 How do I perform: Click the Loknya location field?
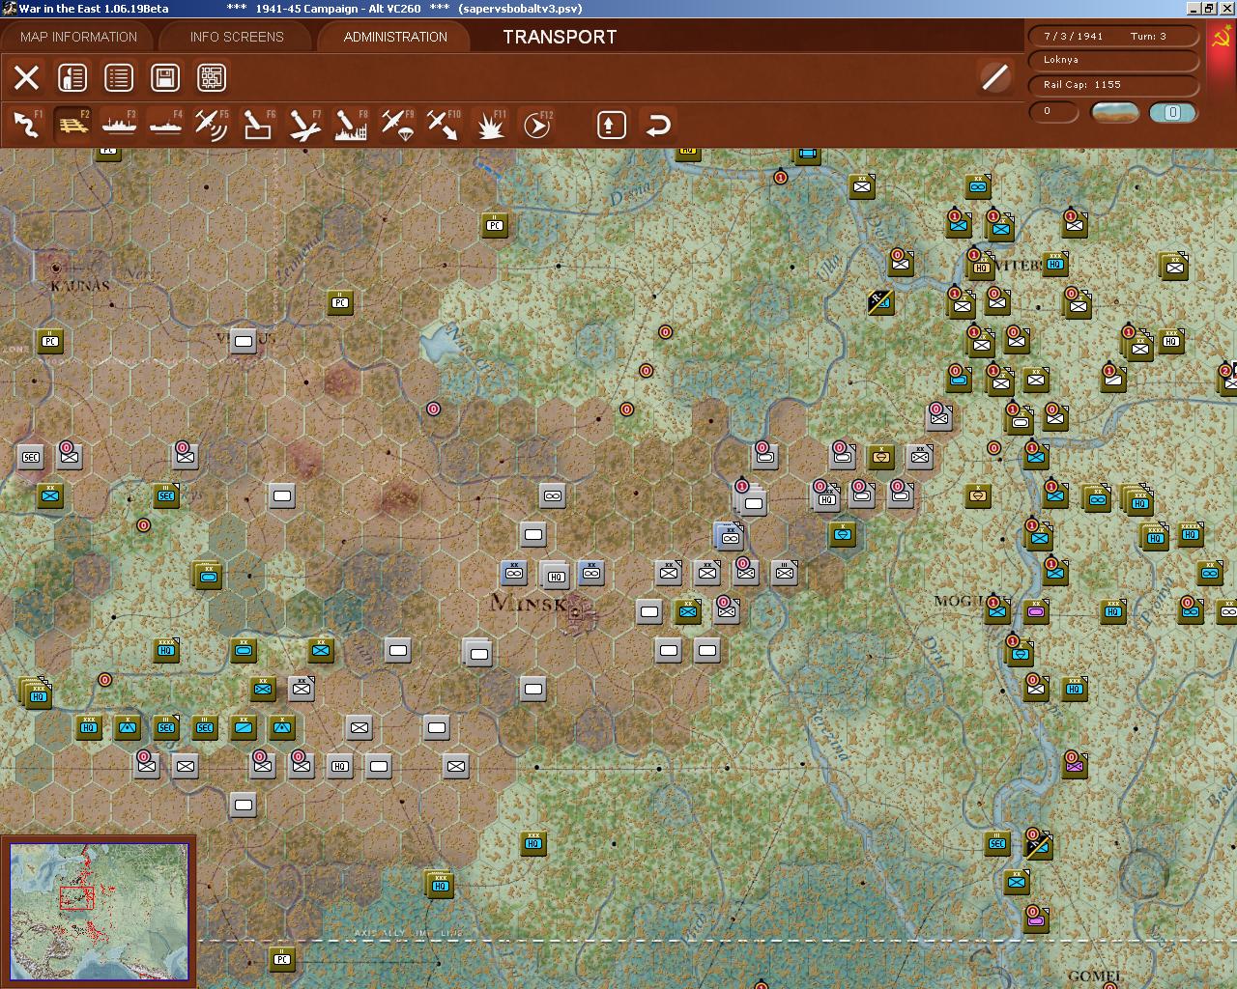tap(1114, 60)
